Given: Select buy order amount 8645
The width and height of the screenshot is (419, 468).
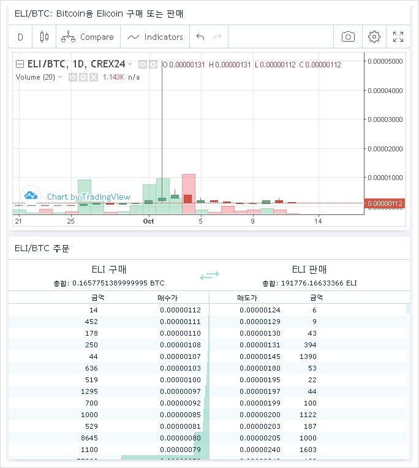Looking at the screenshot, I should (x=89, y=438).
